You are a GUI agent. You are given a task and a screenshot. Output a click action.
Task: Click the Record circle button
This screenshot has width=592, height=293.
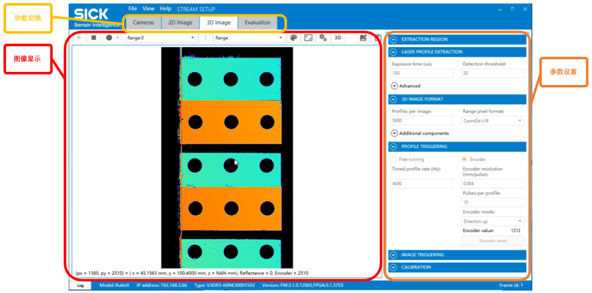109,38
